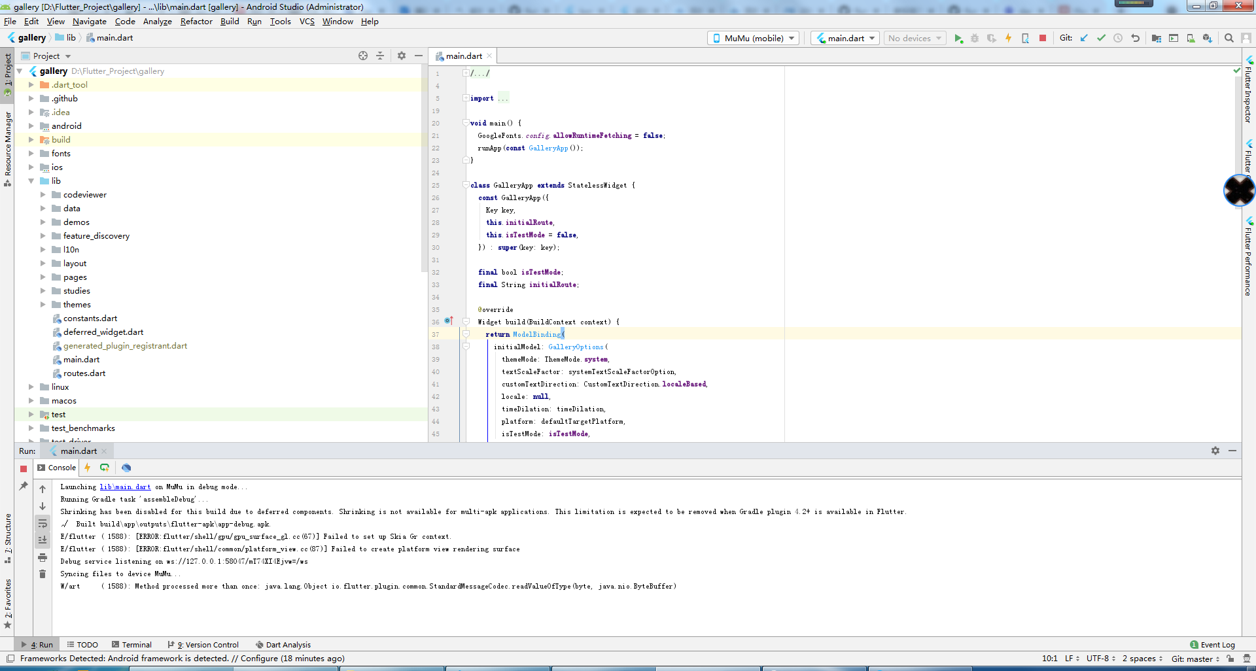This screenshot has width=1256, height=671.
Task: Open the Refactor menu
Action: point(196,22)
